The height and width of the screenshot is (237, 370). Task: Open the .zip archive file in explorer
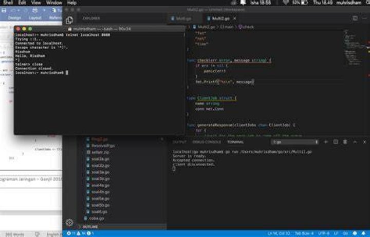pos(100,152)
